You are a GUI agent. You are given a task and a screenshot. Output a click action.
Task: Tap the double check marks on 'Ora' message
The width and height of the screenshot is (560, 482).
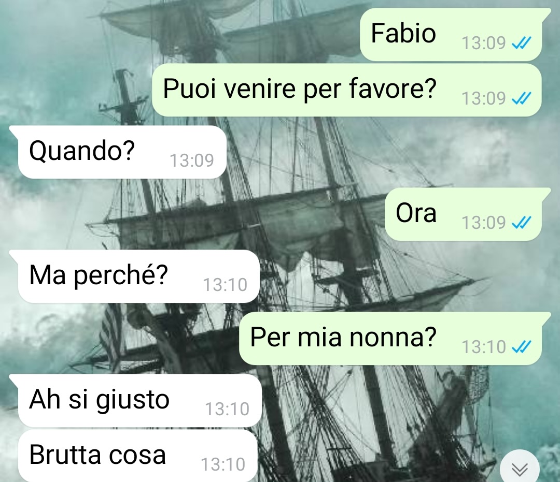pos(522,223)
